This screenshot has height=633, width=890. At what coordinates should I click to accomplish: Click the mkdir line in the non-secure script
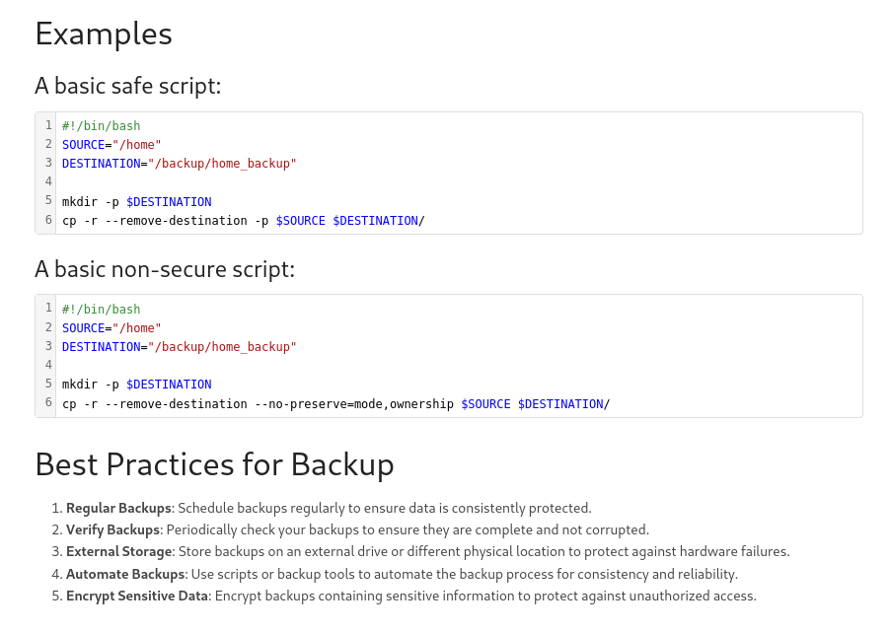pos(136,385)
